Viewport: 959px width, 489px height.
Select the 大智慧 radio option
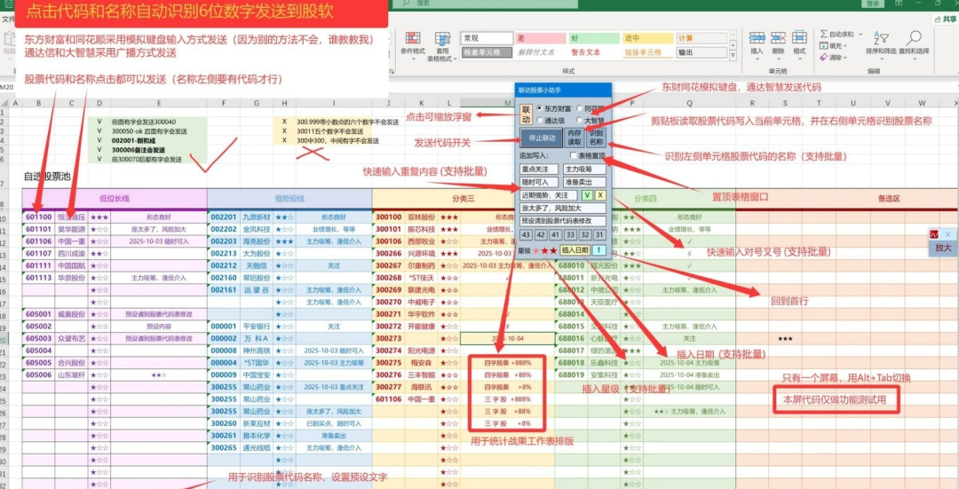coord(579,121)
